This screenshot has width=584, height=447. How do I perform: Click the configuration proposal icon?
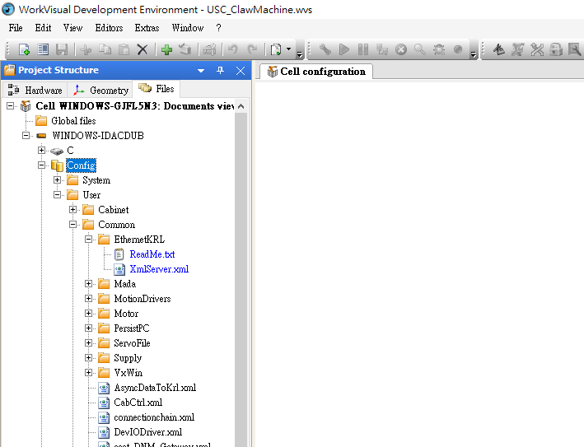tap(210, 49)
